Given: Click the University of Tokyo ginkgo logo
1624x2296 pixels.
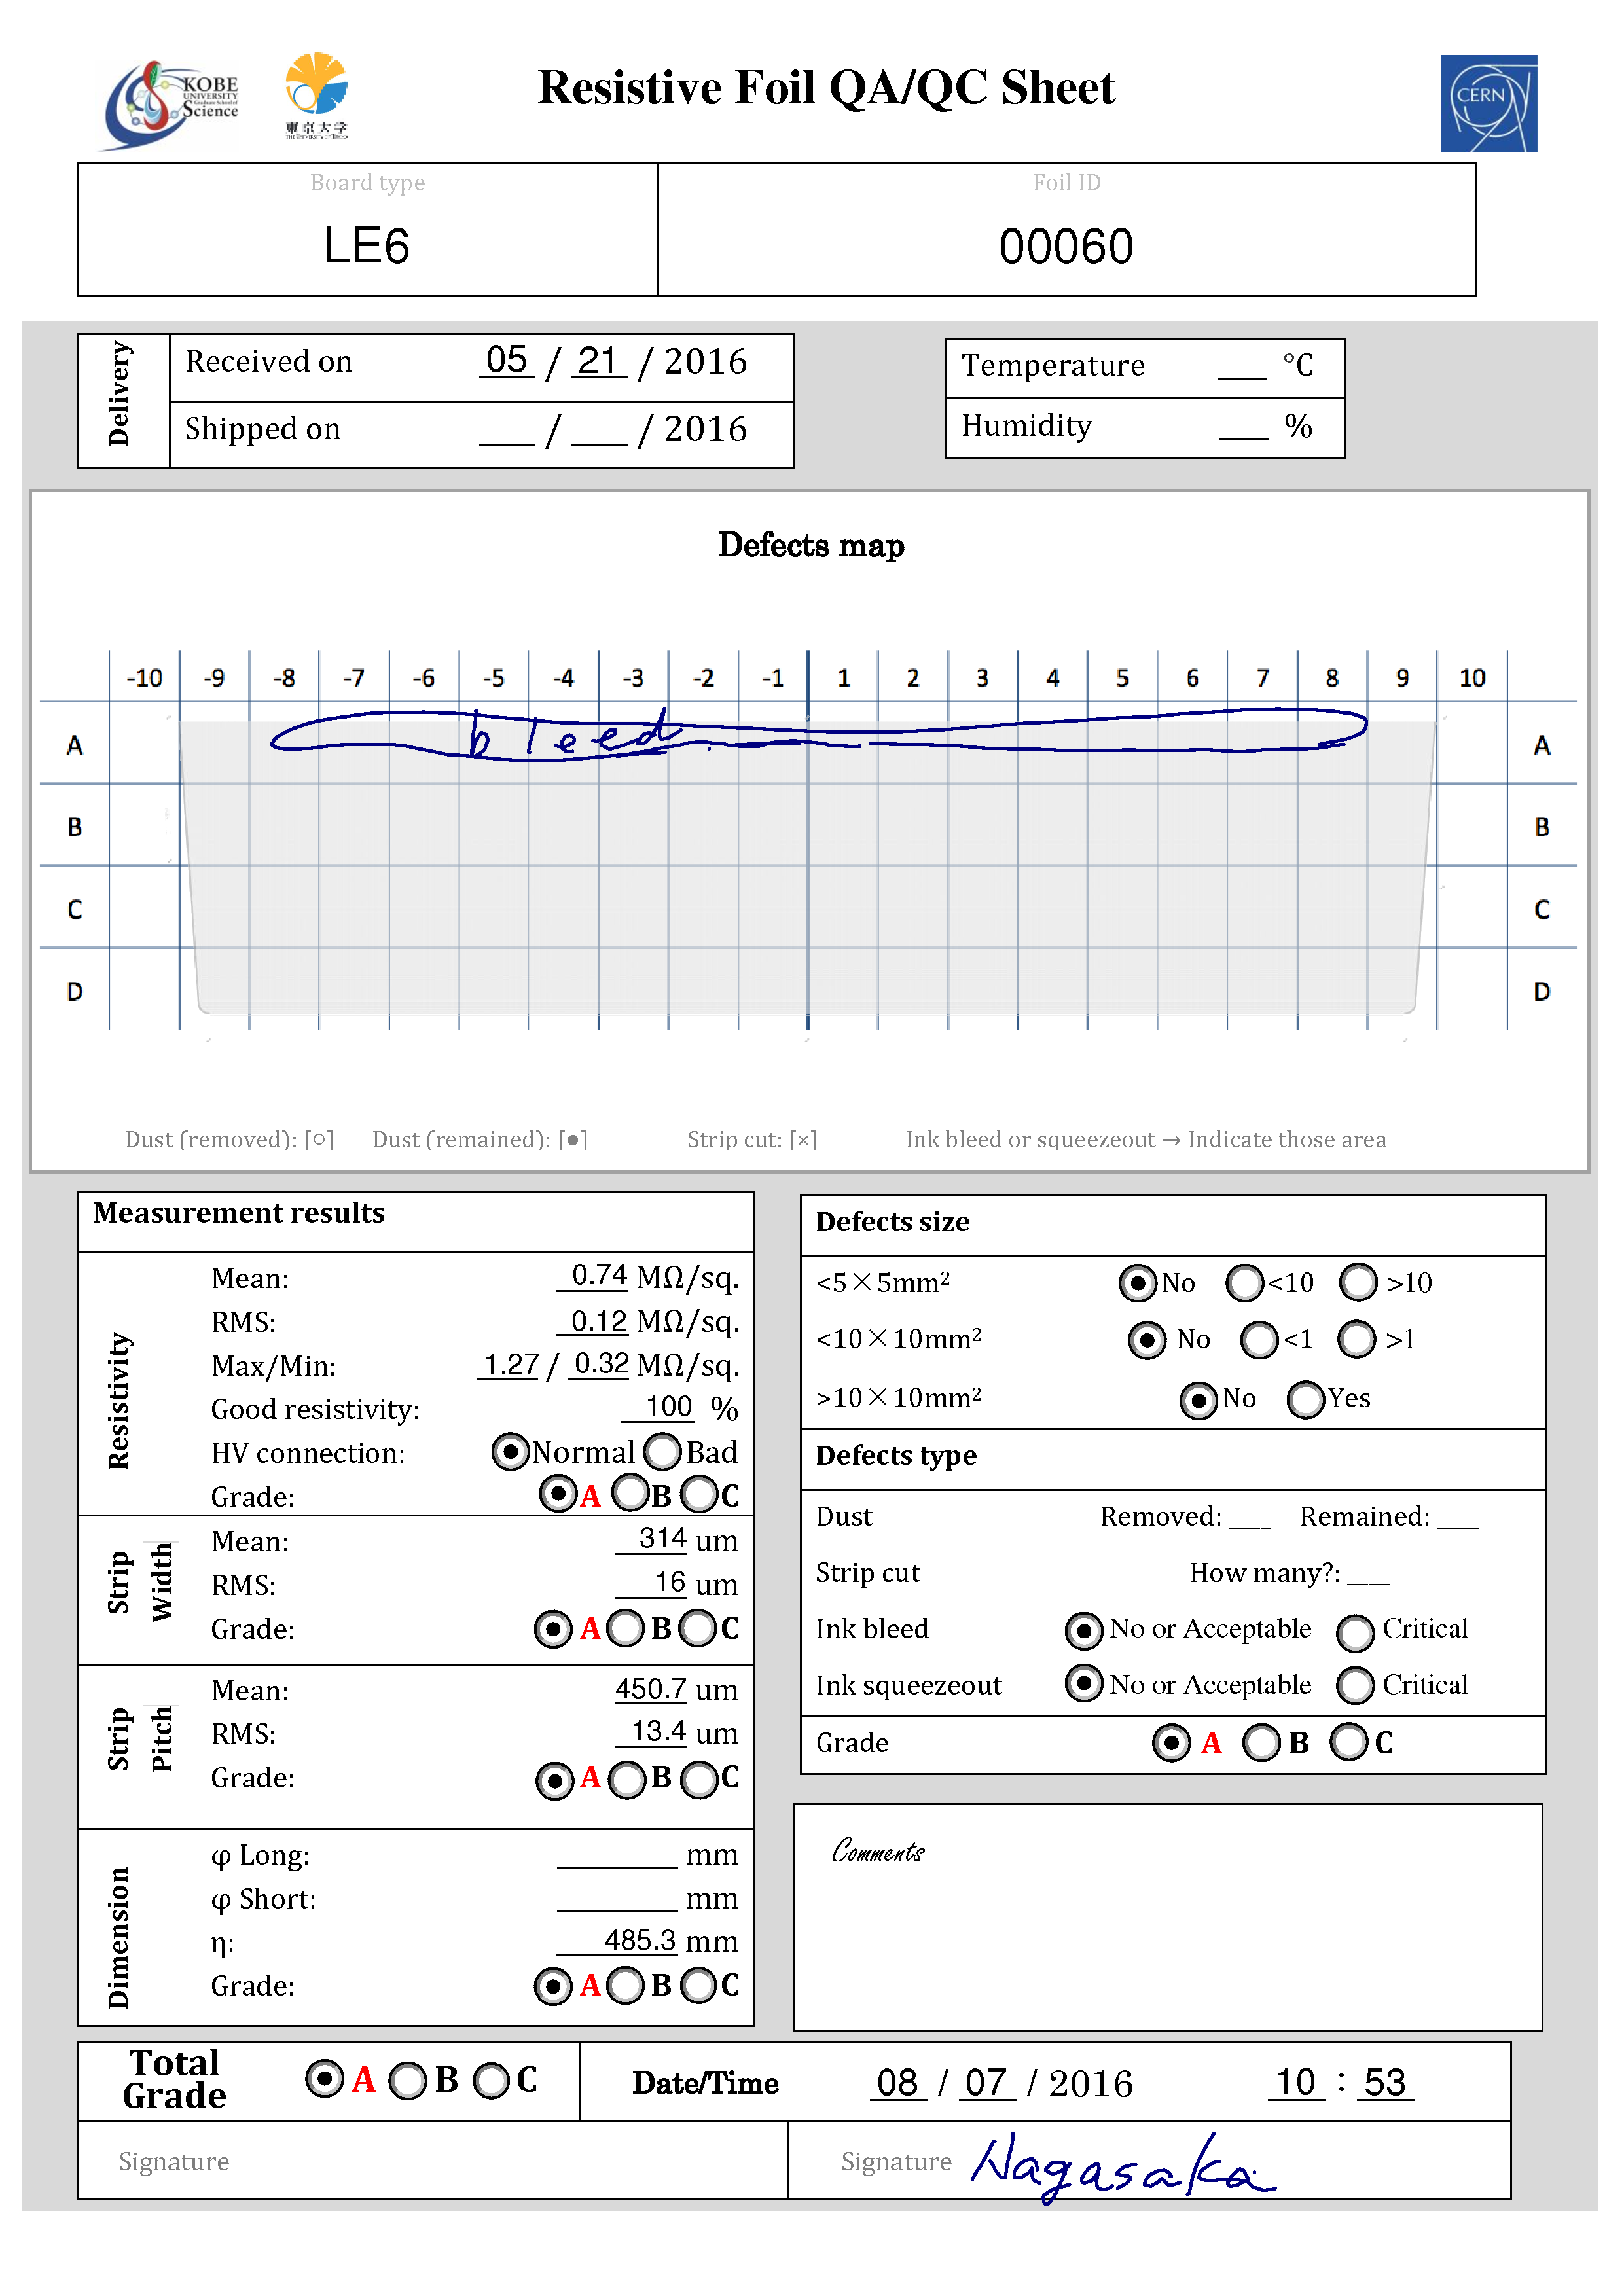Looking at the screenshot, I should click(x=316, y=95).
